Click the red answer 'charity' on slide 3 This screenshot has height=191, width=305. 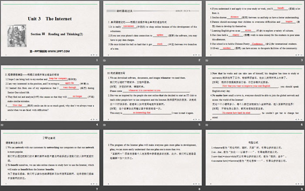coord(236,35)
